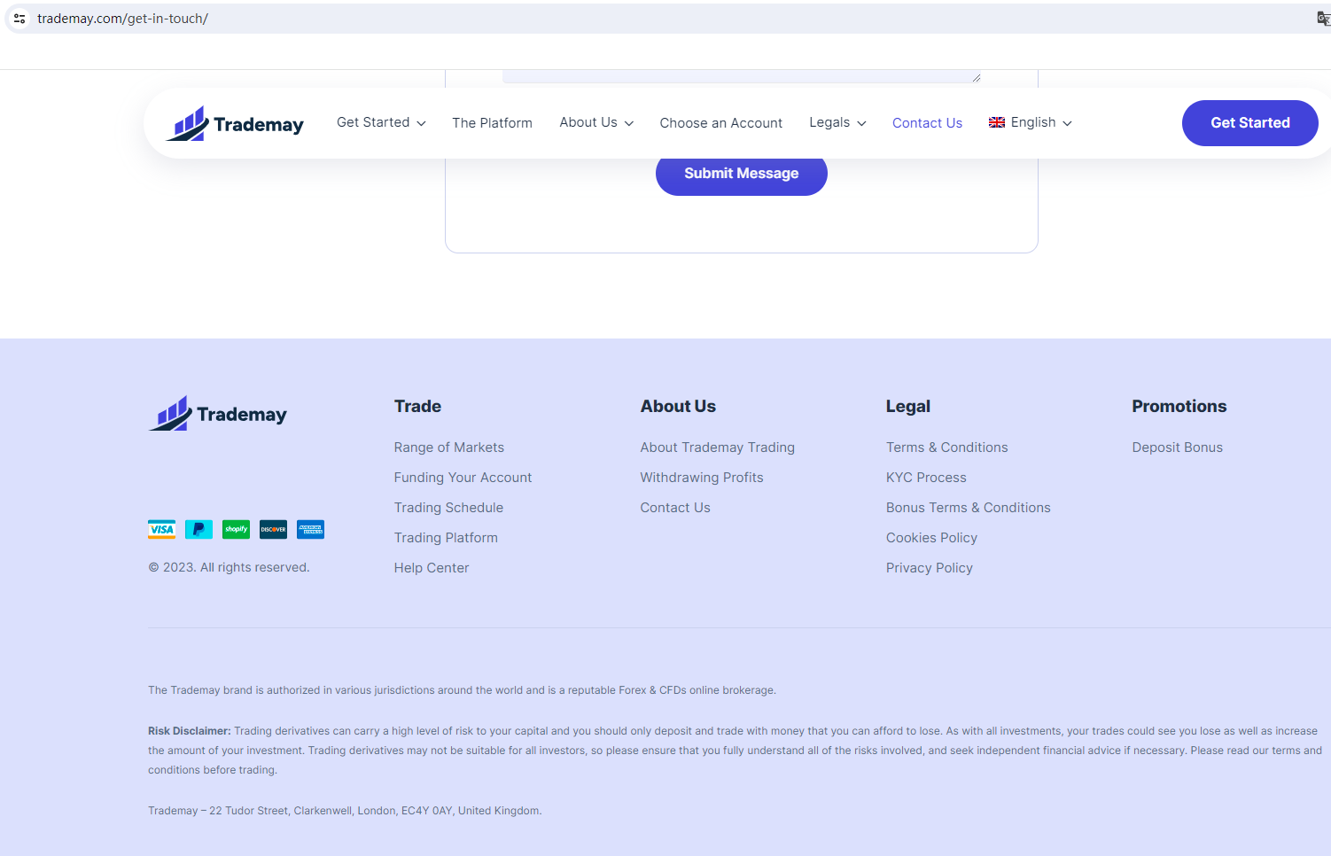Open the Deposit Bonus link

1178,447
